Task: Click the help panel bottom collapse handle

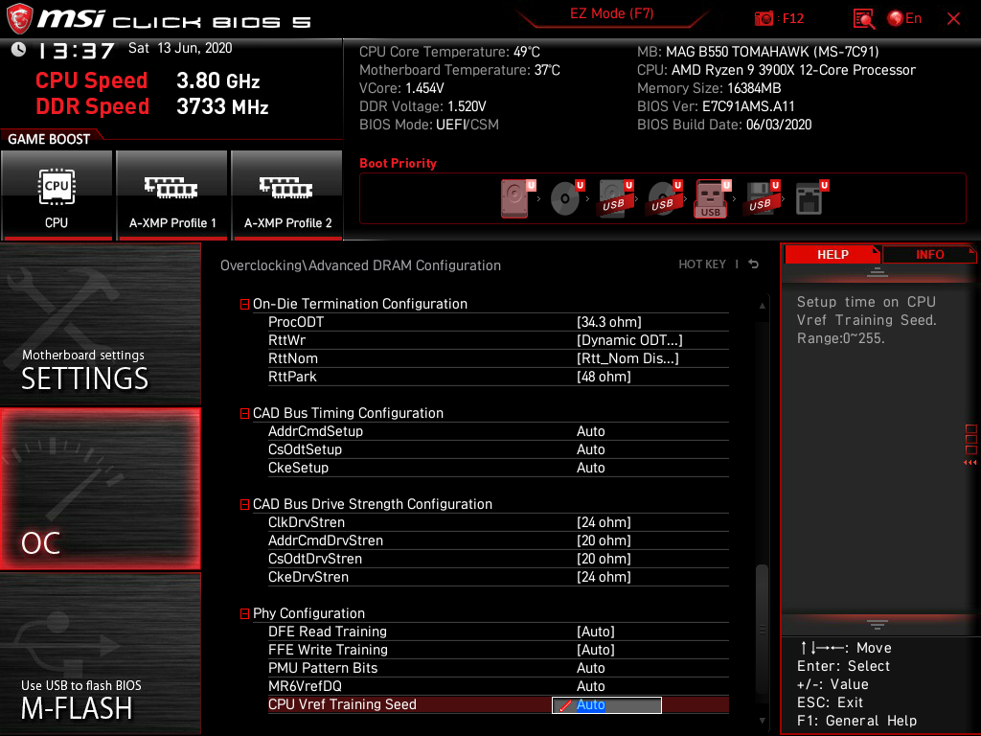Action: (877, 624)
